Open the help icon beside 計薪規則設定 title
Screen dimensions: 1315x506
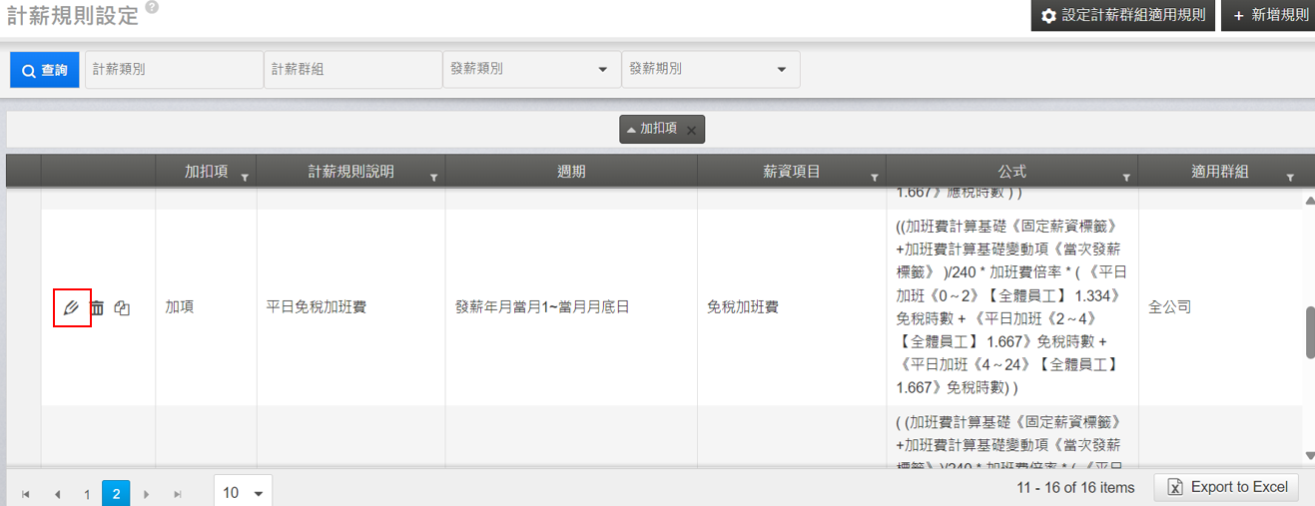pyautogui.click(x=151, y=8)
